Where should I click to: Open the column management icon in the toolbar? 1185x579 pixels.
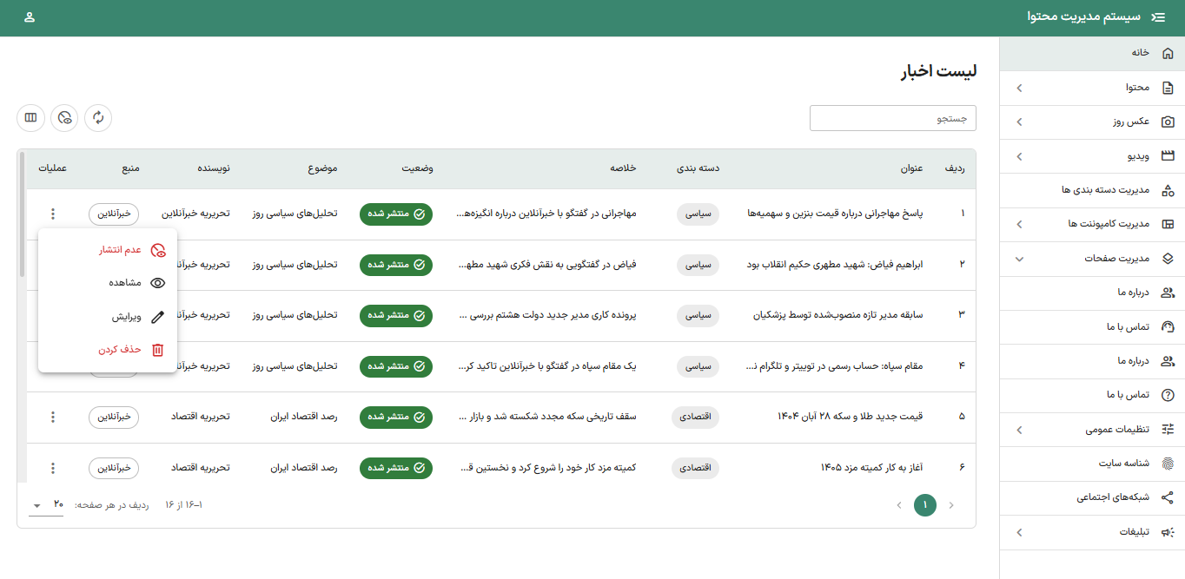(30, 117)
